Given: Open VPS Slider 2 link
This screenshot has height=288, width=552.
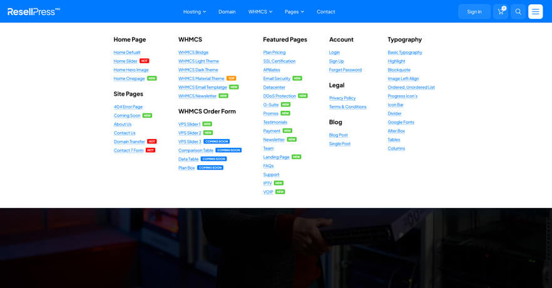Looking at the screenshot, I should point(190,133).
